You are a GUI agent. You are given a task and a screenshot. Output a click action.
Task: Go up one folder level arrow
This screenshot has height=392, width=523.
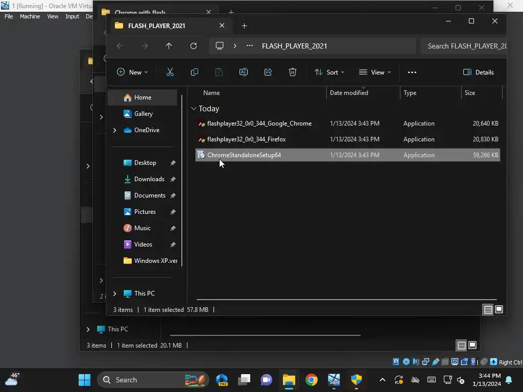pos(169,46)
